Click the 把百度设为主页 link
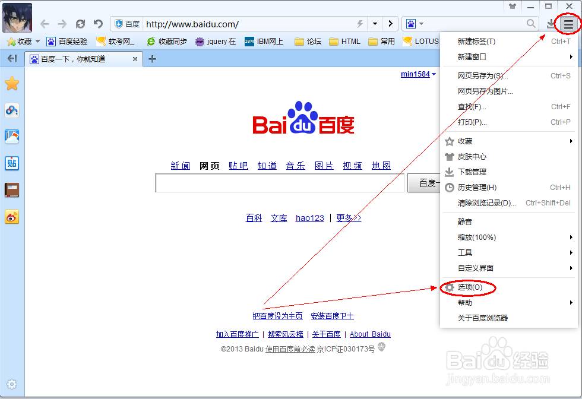The height and width of the screenshot is (399, 582). tap(278, 316)
